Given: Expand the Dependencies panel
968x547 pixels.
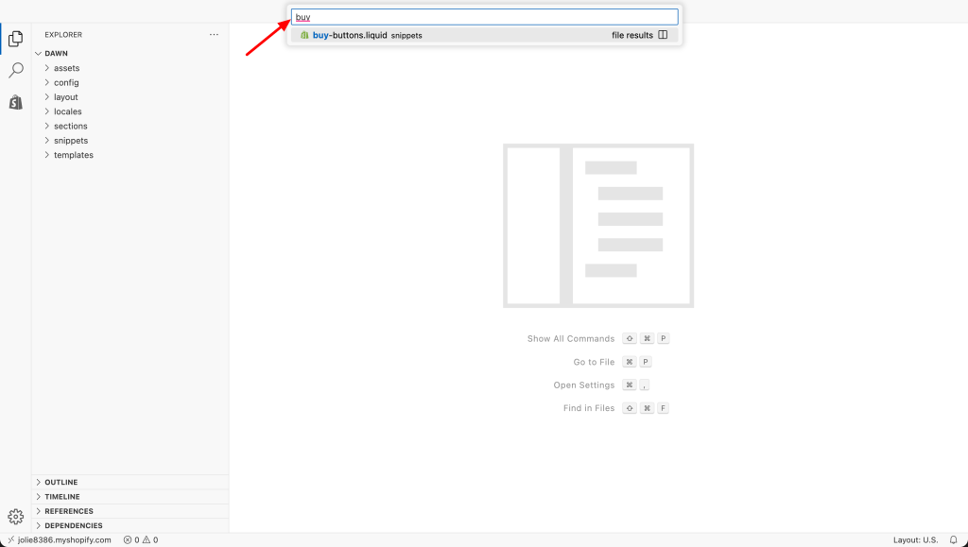Looking at the screenshot, I should [x=73, y=526].
